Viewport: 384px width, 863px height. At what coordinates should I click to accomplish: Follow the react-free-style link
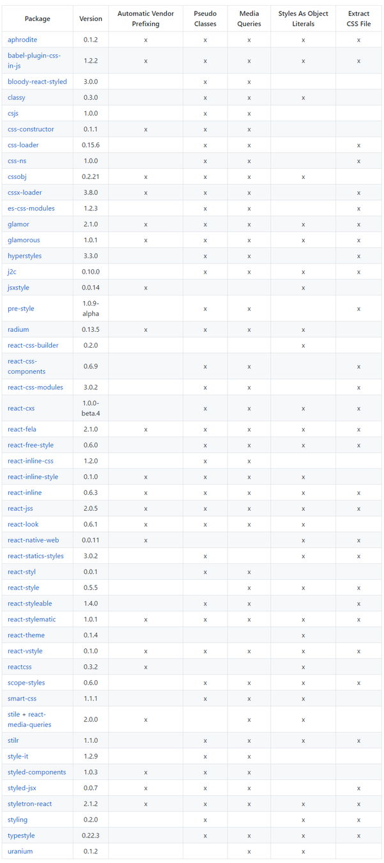[31, 445]
